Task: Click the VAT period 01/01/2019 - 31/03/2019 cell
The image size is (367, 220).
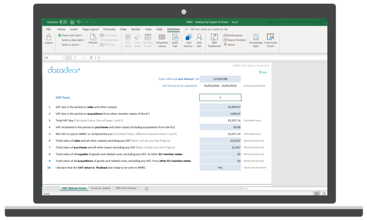Action: point(220,86)
